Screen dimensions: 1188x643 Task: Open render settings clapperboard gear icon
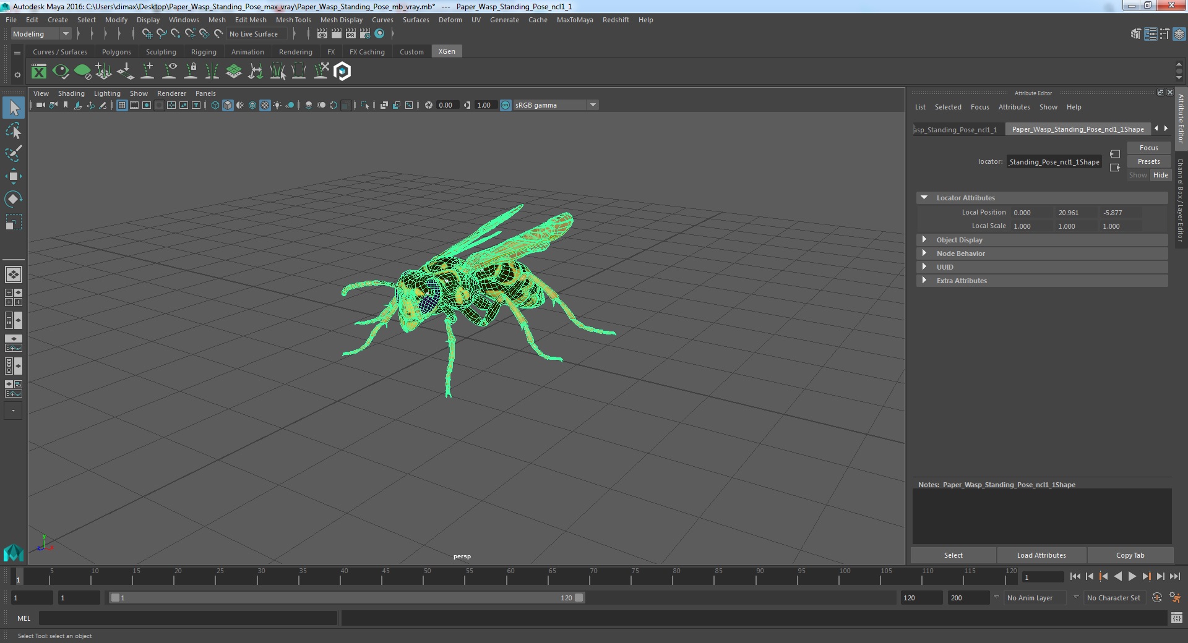[x=365, y=34]
